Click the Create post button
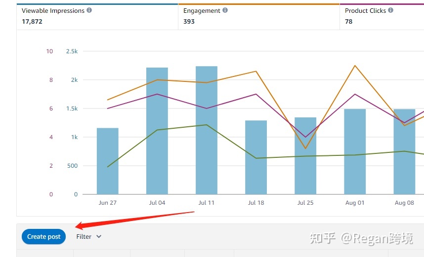The width and height of the screenshot is (424, 257). pos(44,237)
